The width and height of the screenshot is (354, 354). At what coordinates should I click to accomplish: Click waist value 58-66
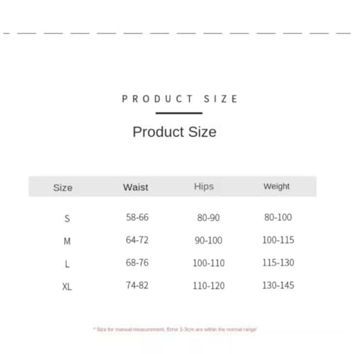(x=137, y=217)
